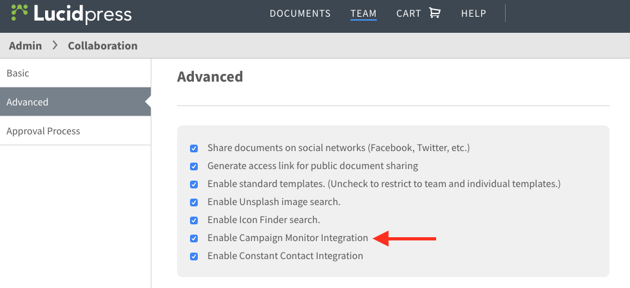The image size is (630, 288).
Task: Click the Collaboration breadcrumb link
Action: pos(102,46)
